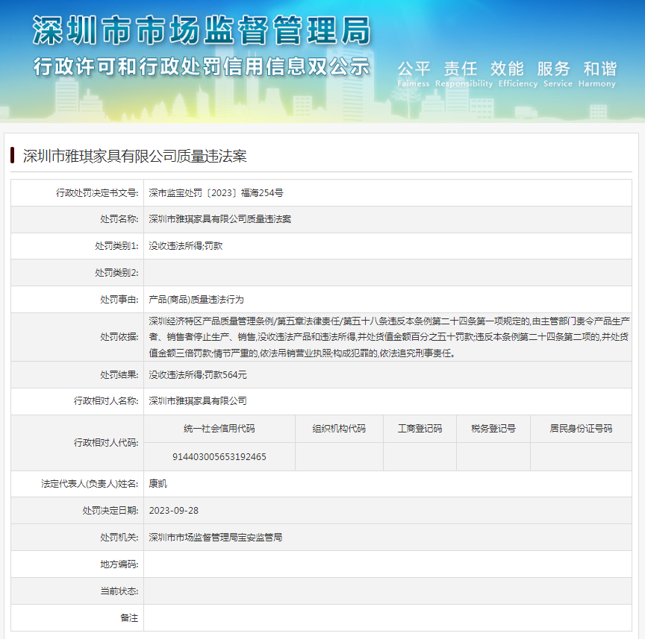The image size is (645, 639).
Task: Click the 处罚依据 legal basis paragraph
Action: [x=388, y=336]
